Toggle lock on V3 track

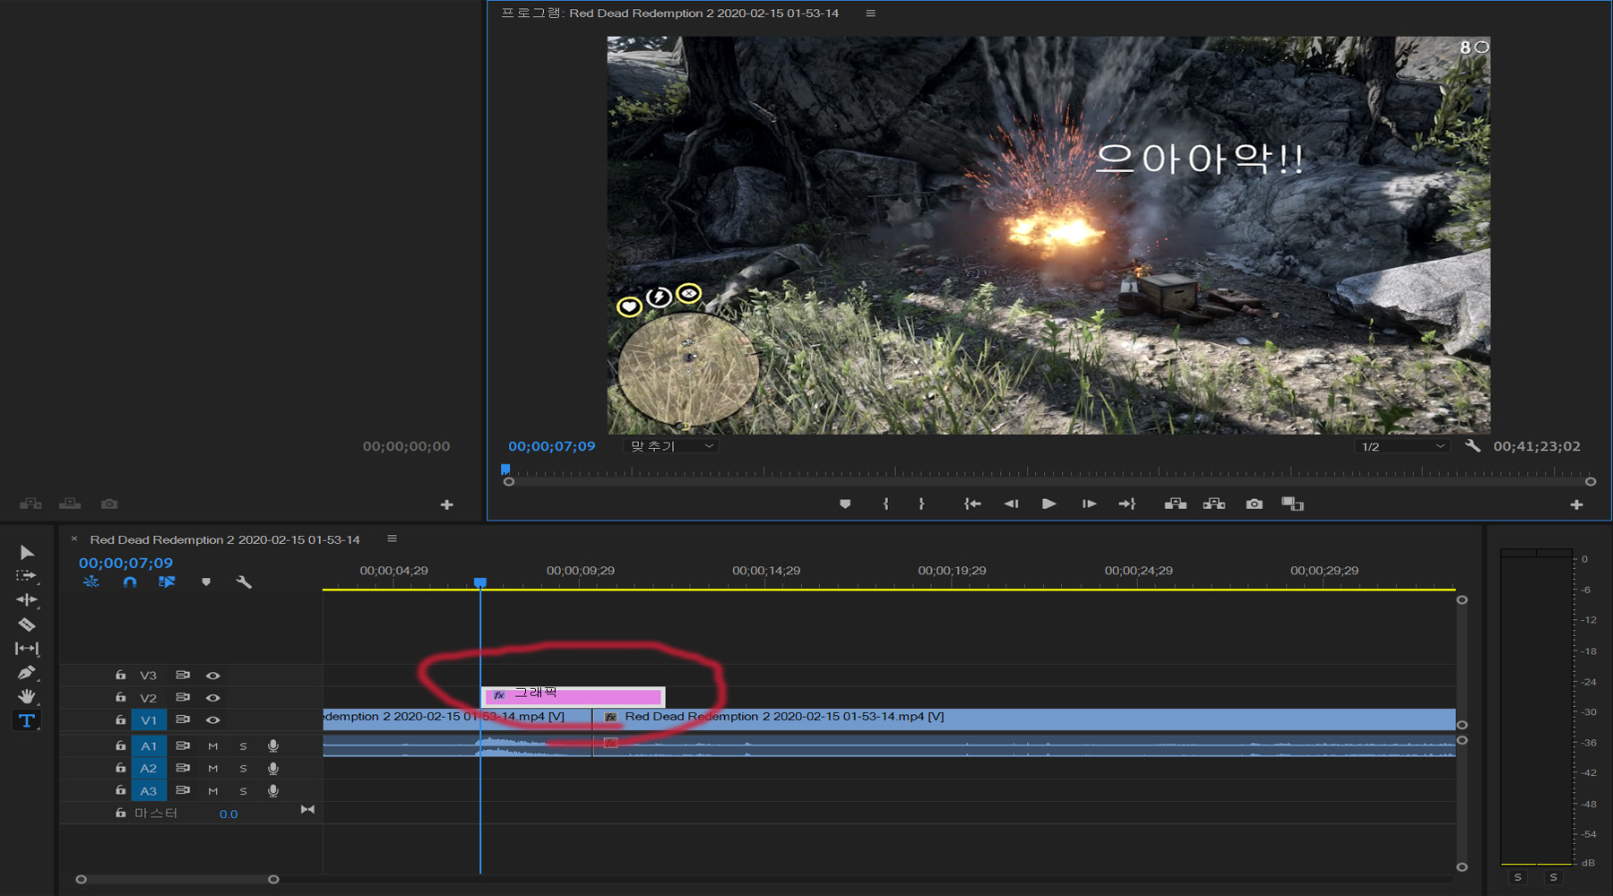pos(120,675)
